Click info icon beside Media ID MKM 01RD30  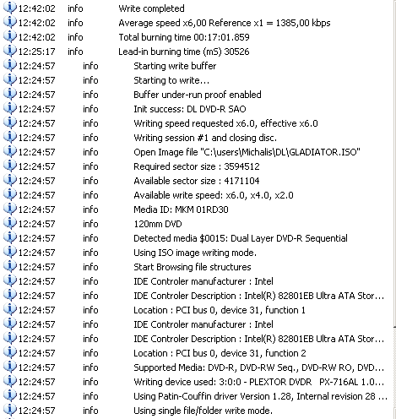pos(10,209)
